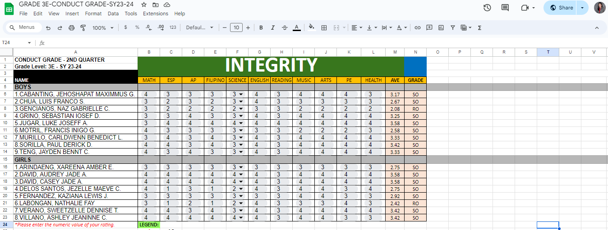This screenshot has width=608, height=230.
Task: Open version history clock icon
Action: tap(487, 8)
